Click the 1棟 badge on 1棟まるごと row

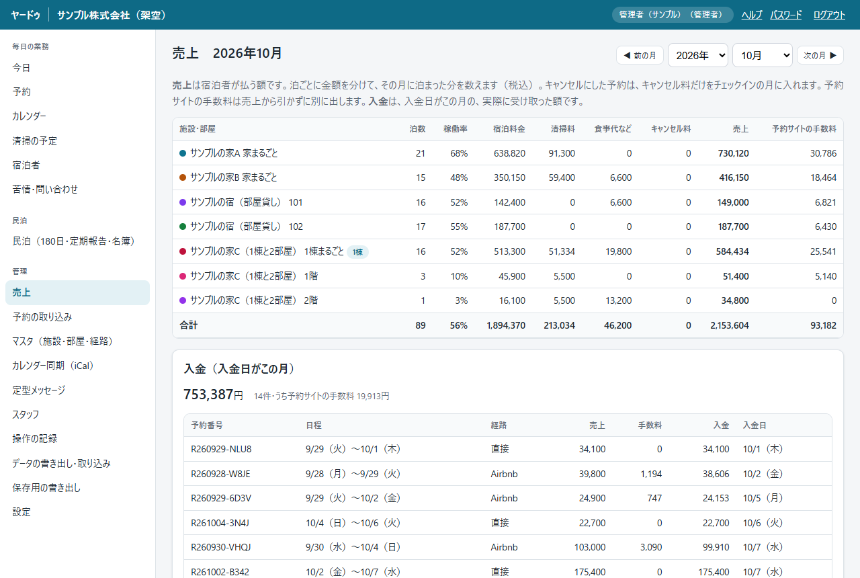point(357,252)
